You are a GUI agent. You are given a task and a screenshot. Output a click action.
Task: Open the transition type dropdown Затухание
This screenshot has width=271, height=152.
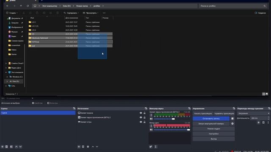click(253, 114)
